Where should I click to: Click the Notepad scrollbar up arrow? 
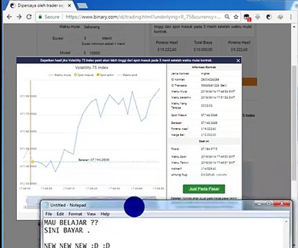pos(286,221)
